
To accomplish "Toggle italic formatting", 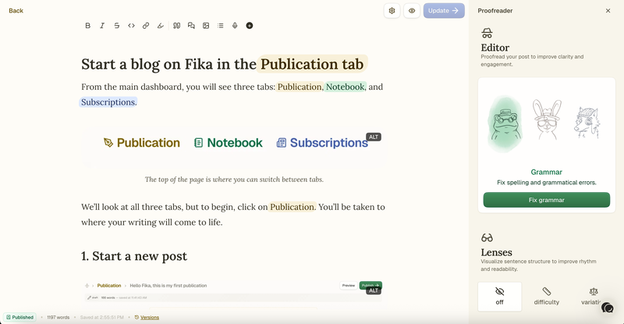I will (102, 26).
